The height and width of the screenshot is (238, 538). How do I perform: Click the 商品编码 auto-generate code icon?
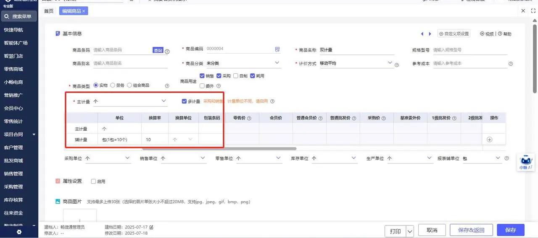pos(277,49)
